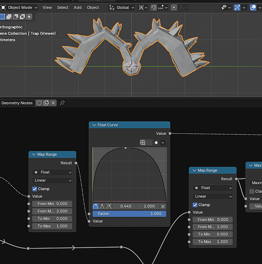262x264 pixels.
Task: Disable Clamp on the right Map Range node
Action: tap(195, 205)
